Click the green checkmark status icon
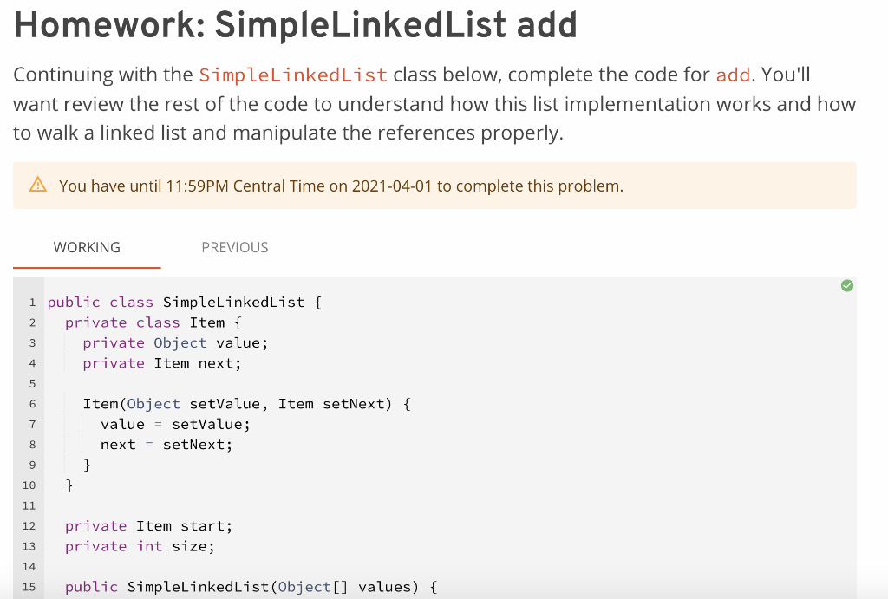This screenshot has height=599, width=888. [x=847, y=285]
